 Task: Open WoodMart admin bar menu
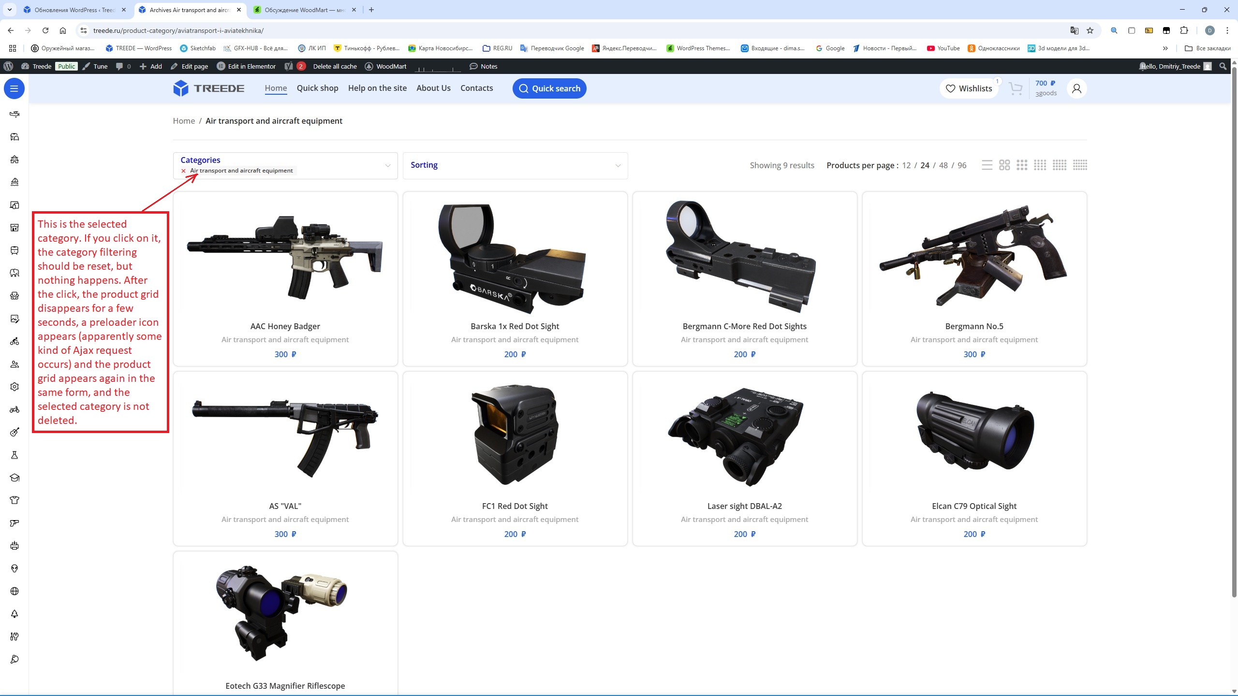click(385, 66)
